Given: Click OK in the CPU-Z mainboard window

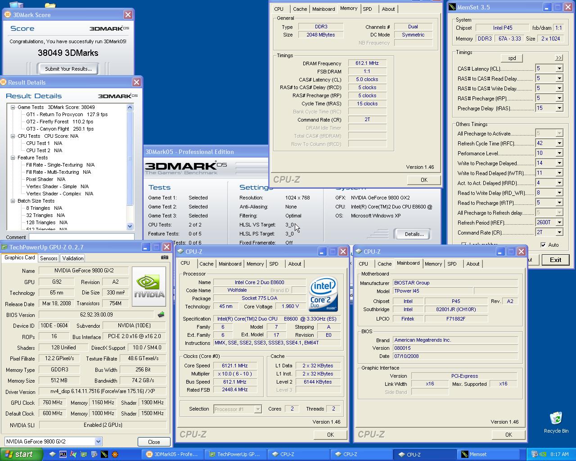Looking at the screenshot, I should (508, 434).
